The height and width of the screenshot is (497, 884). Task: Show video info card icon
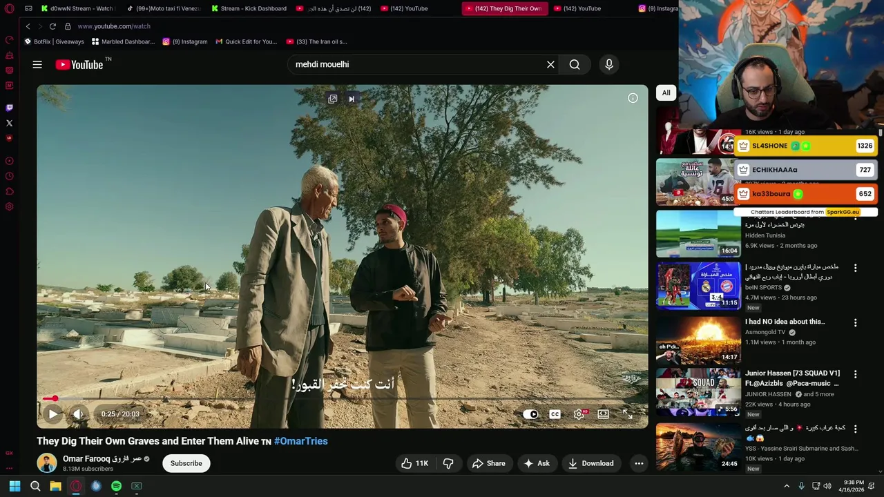(x=633, y=98)
